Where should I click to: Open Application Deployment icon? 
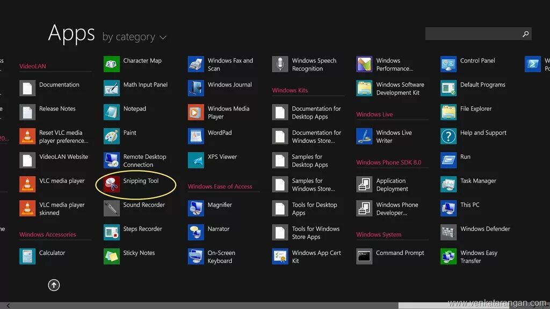click(364, 185)
